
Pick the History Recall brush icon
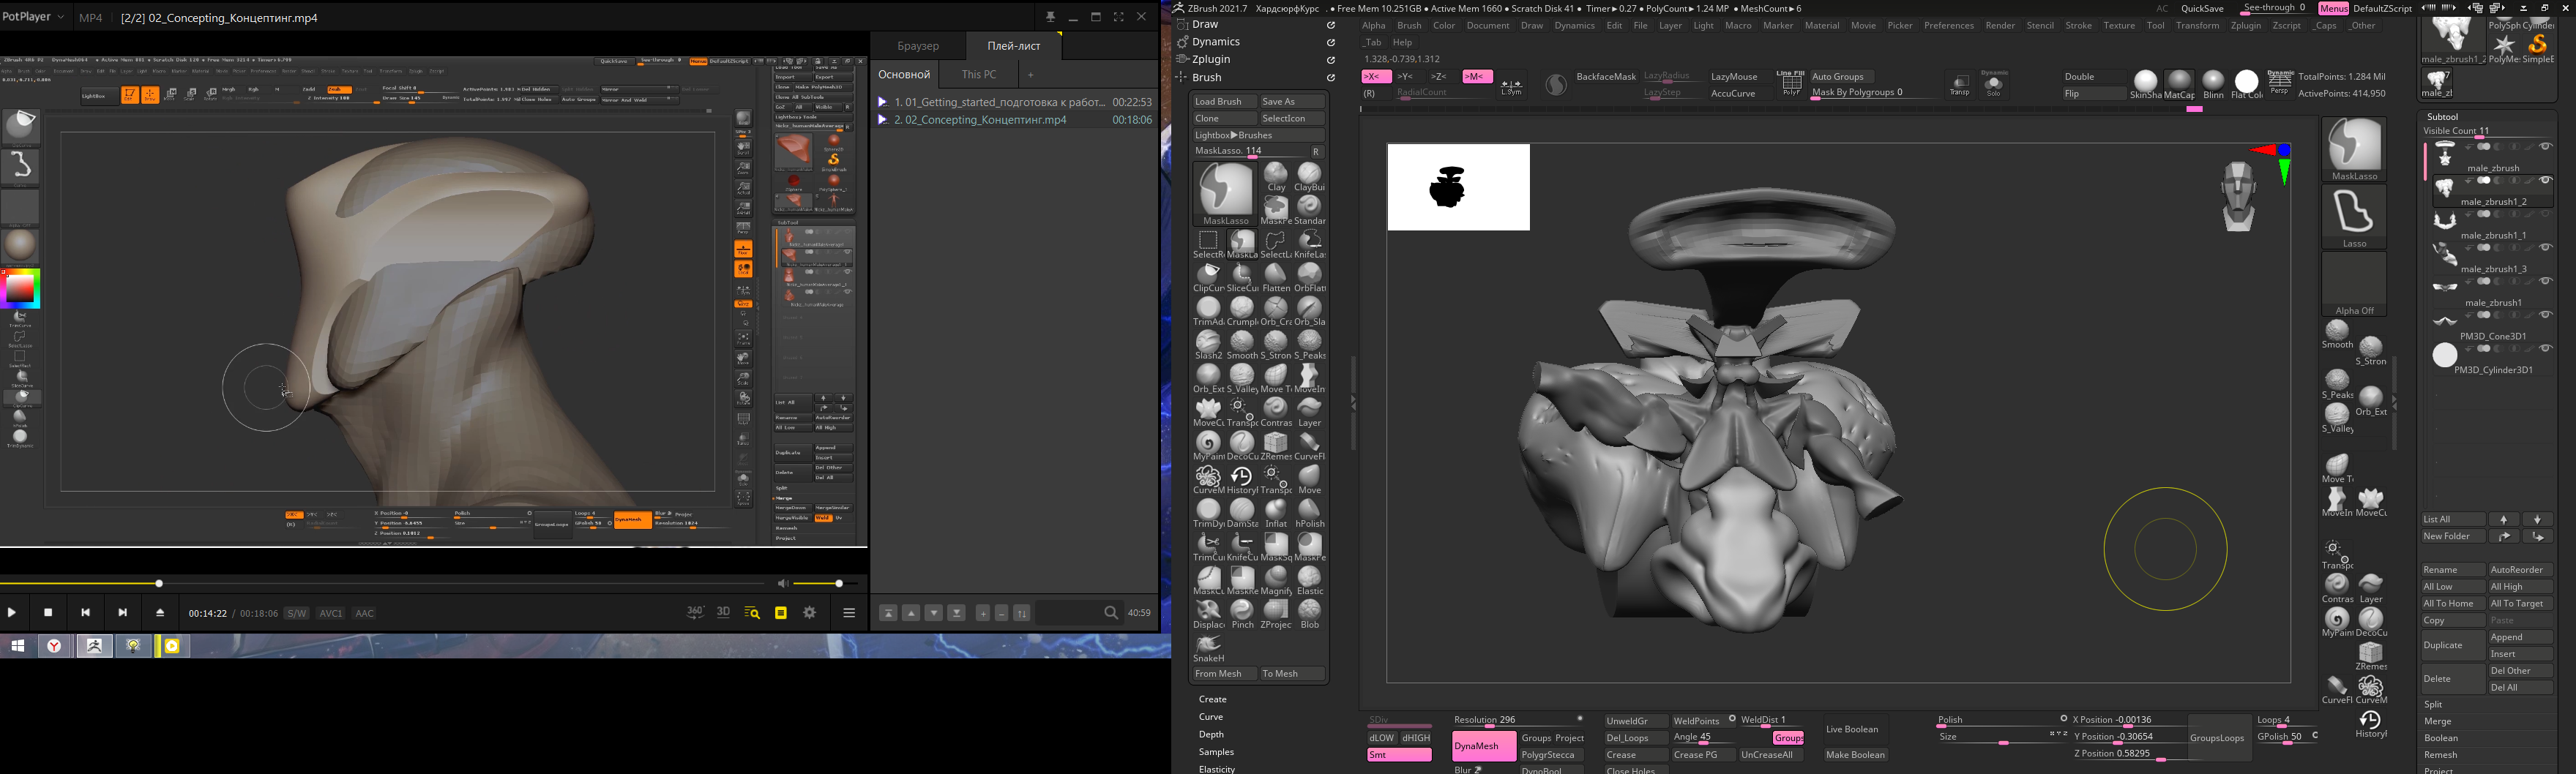(1242, 480)
